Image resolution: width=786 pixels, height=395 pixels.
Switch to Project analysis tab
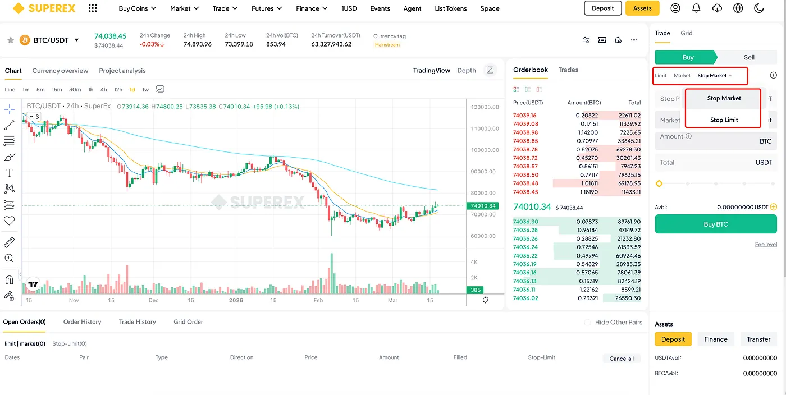[122, 71]
